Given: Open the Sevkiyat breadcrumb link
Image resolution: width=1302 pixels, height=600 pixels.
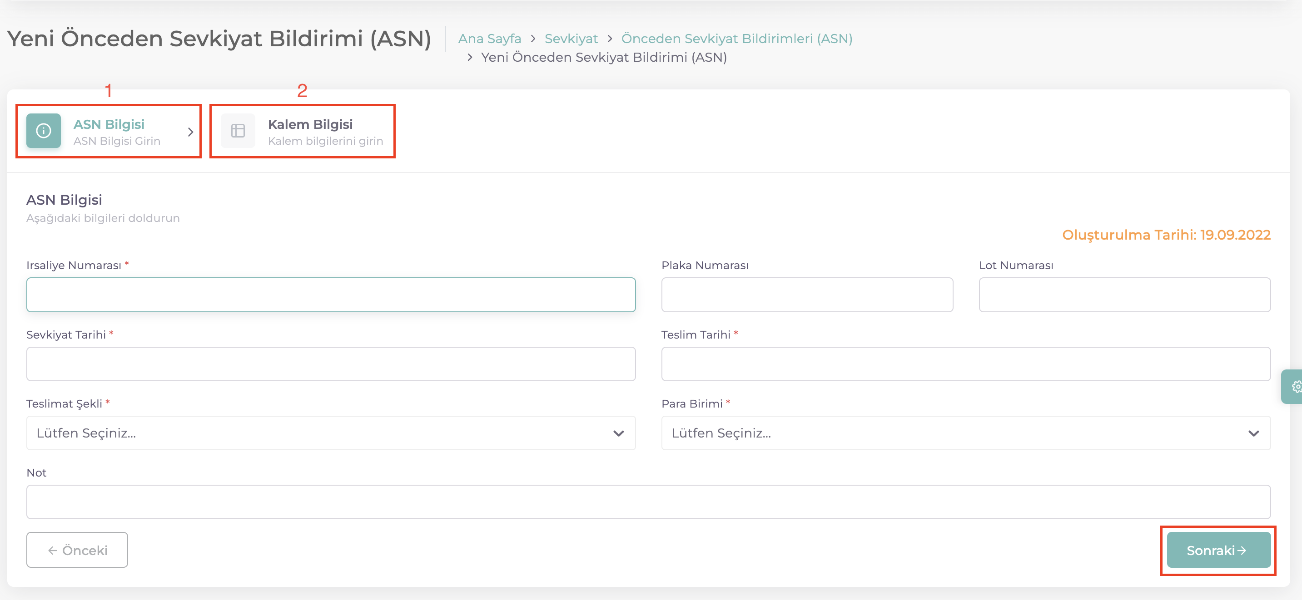Looking at the screenshot, I should pos(571,39).
